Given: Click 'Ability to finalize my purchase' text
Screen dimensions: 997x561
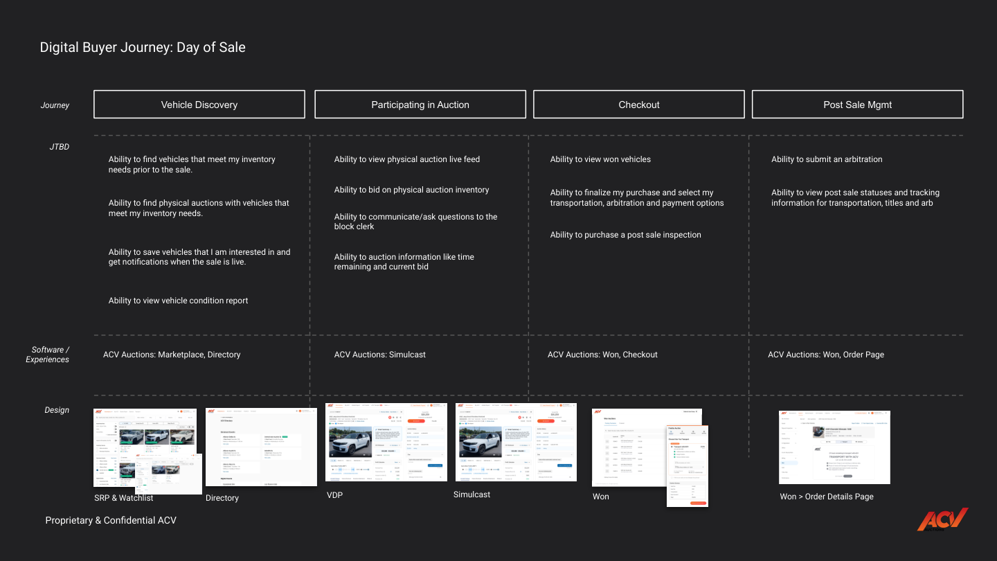Looking at the screenshot, I should [x=637, y=197].
